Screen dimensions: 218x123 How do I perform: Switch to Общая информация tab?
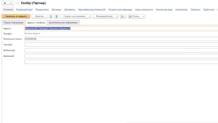click(14, 23)
